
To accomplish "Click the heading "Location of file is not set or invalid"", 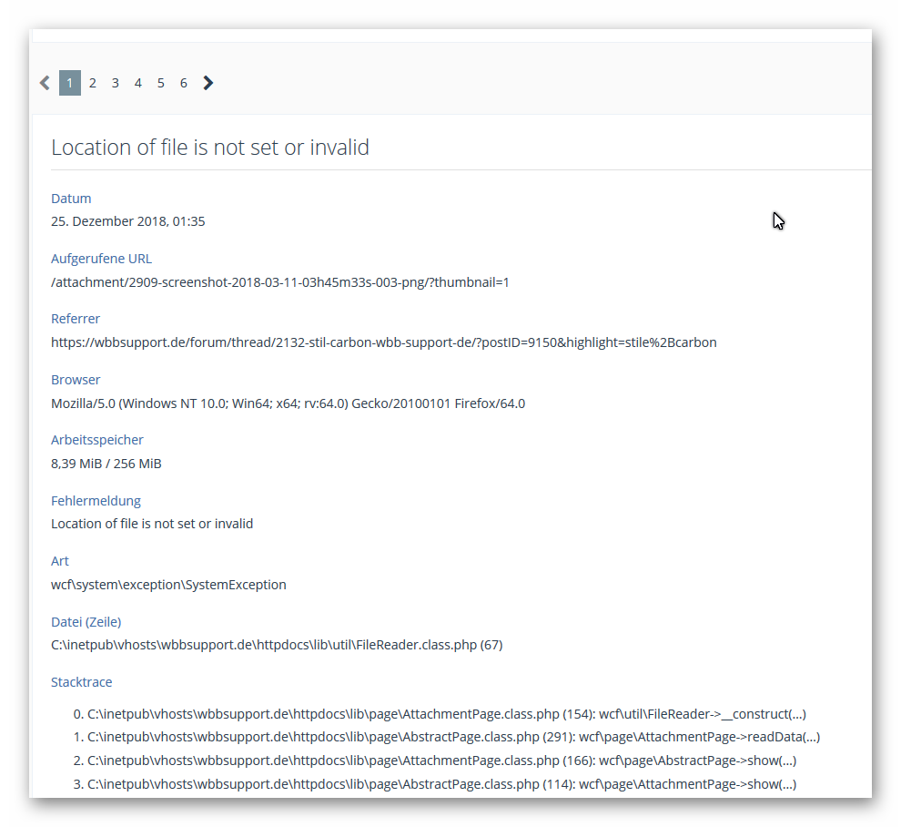I will click(x=210, y=148).
